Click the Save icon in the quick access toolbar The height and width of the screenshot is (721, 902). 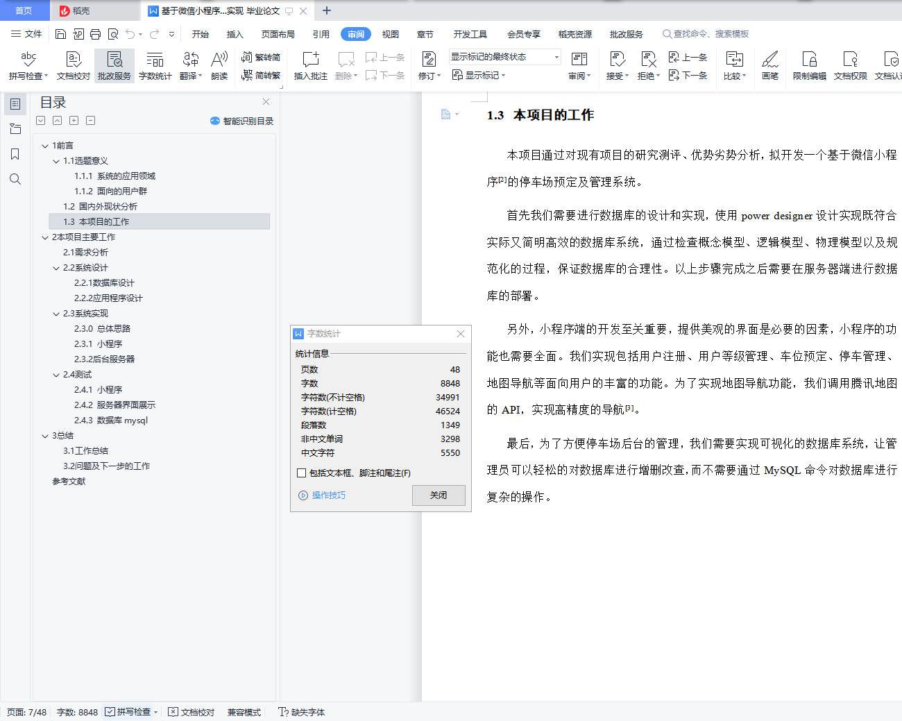(60, 34)
